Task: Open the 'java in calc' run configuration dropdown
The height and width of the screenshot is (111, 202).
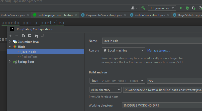Action: click(x=162, y=8)
